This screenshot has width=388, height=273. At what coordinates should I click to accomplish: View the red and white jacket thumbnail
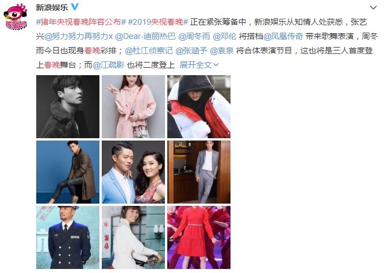tap(199, 107)
